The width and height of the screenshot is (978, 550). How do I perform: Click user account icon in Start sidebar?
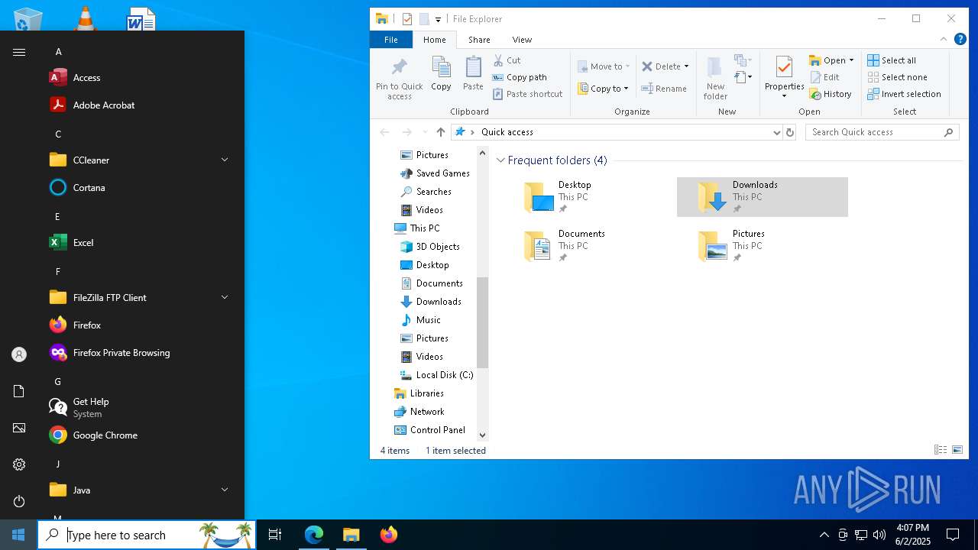19,354
